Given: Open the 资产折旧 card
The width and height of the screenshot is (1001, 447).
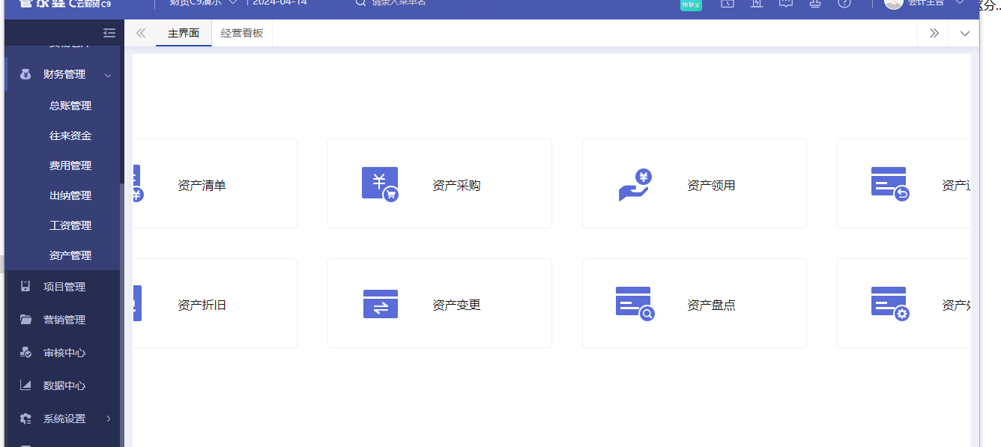Looking at the screenshot, I should [215, 303].
